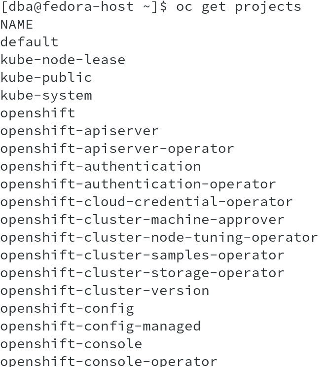Click the 'oc get projects' command text

point(238,7)
